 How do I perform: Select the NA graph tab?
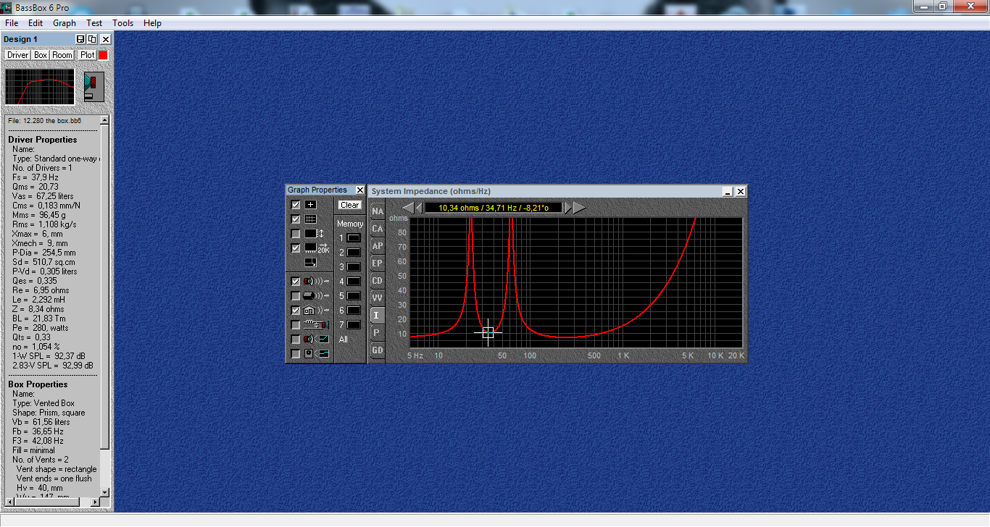pyautogui.click(x=378, y=211)
